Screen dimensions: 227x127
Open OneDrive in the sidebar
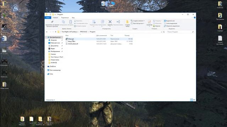coord(53,67)
